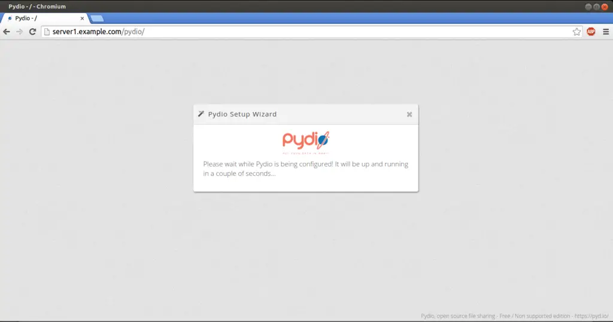Open the Adblock Plus extension icon
Viewport: 613px width, 322px height.
(591, 32)
